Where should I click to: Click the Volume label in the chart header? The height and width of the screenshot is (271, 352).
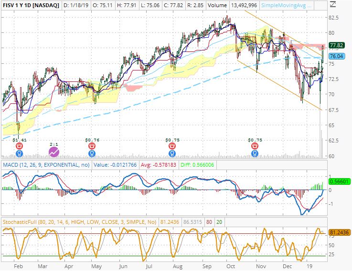point(217,5)
